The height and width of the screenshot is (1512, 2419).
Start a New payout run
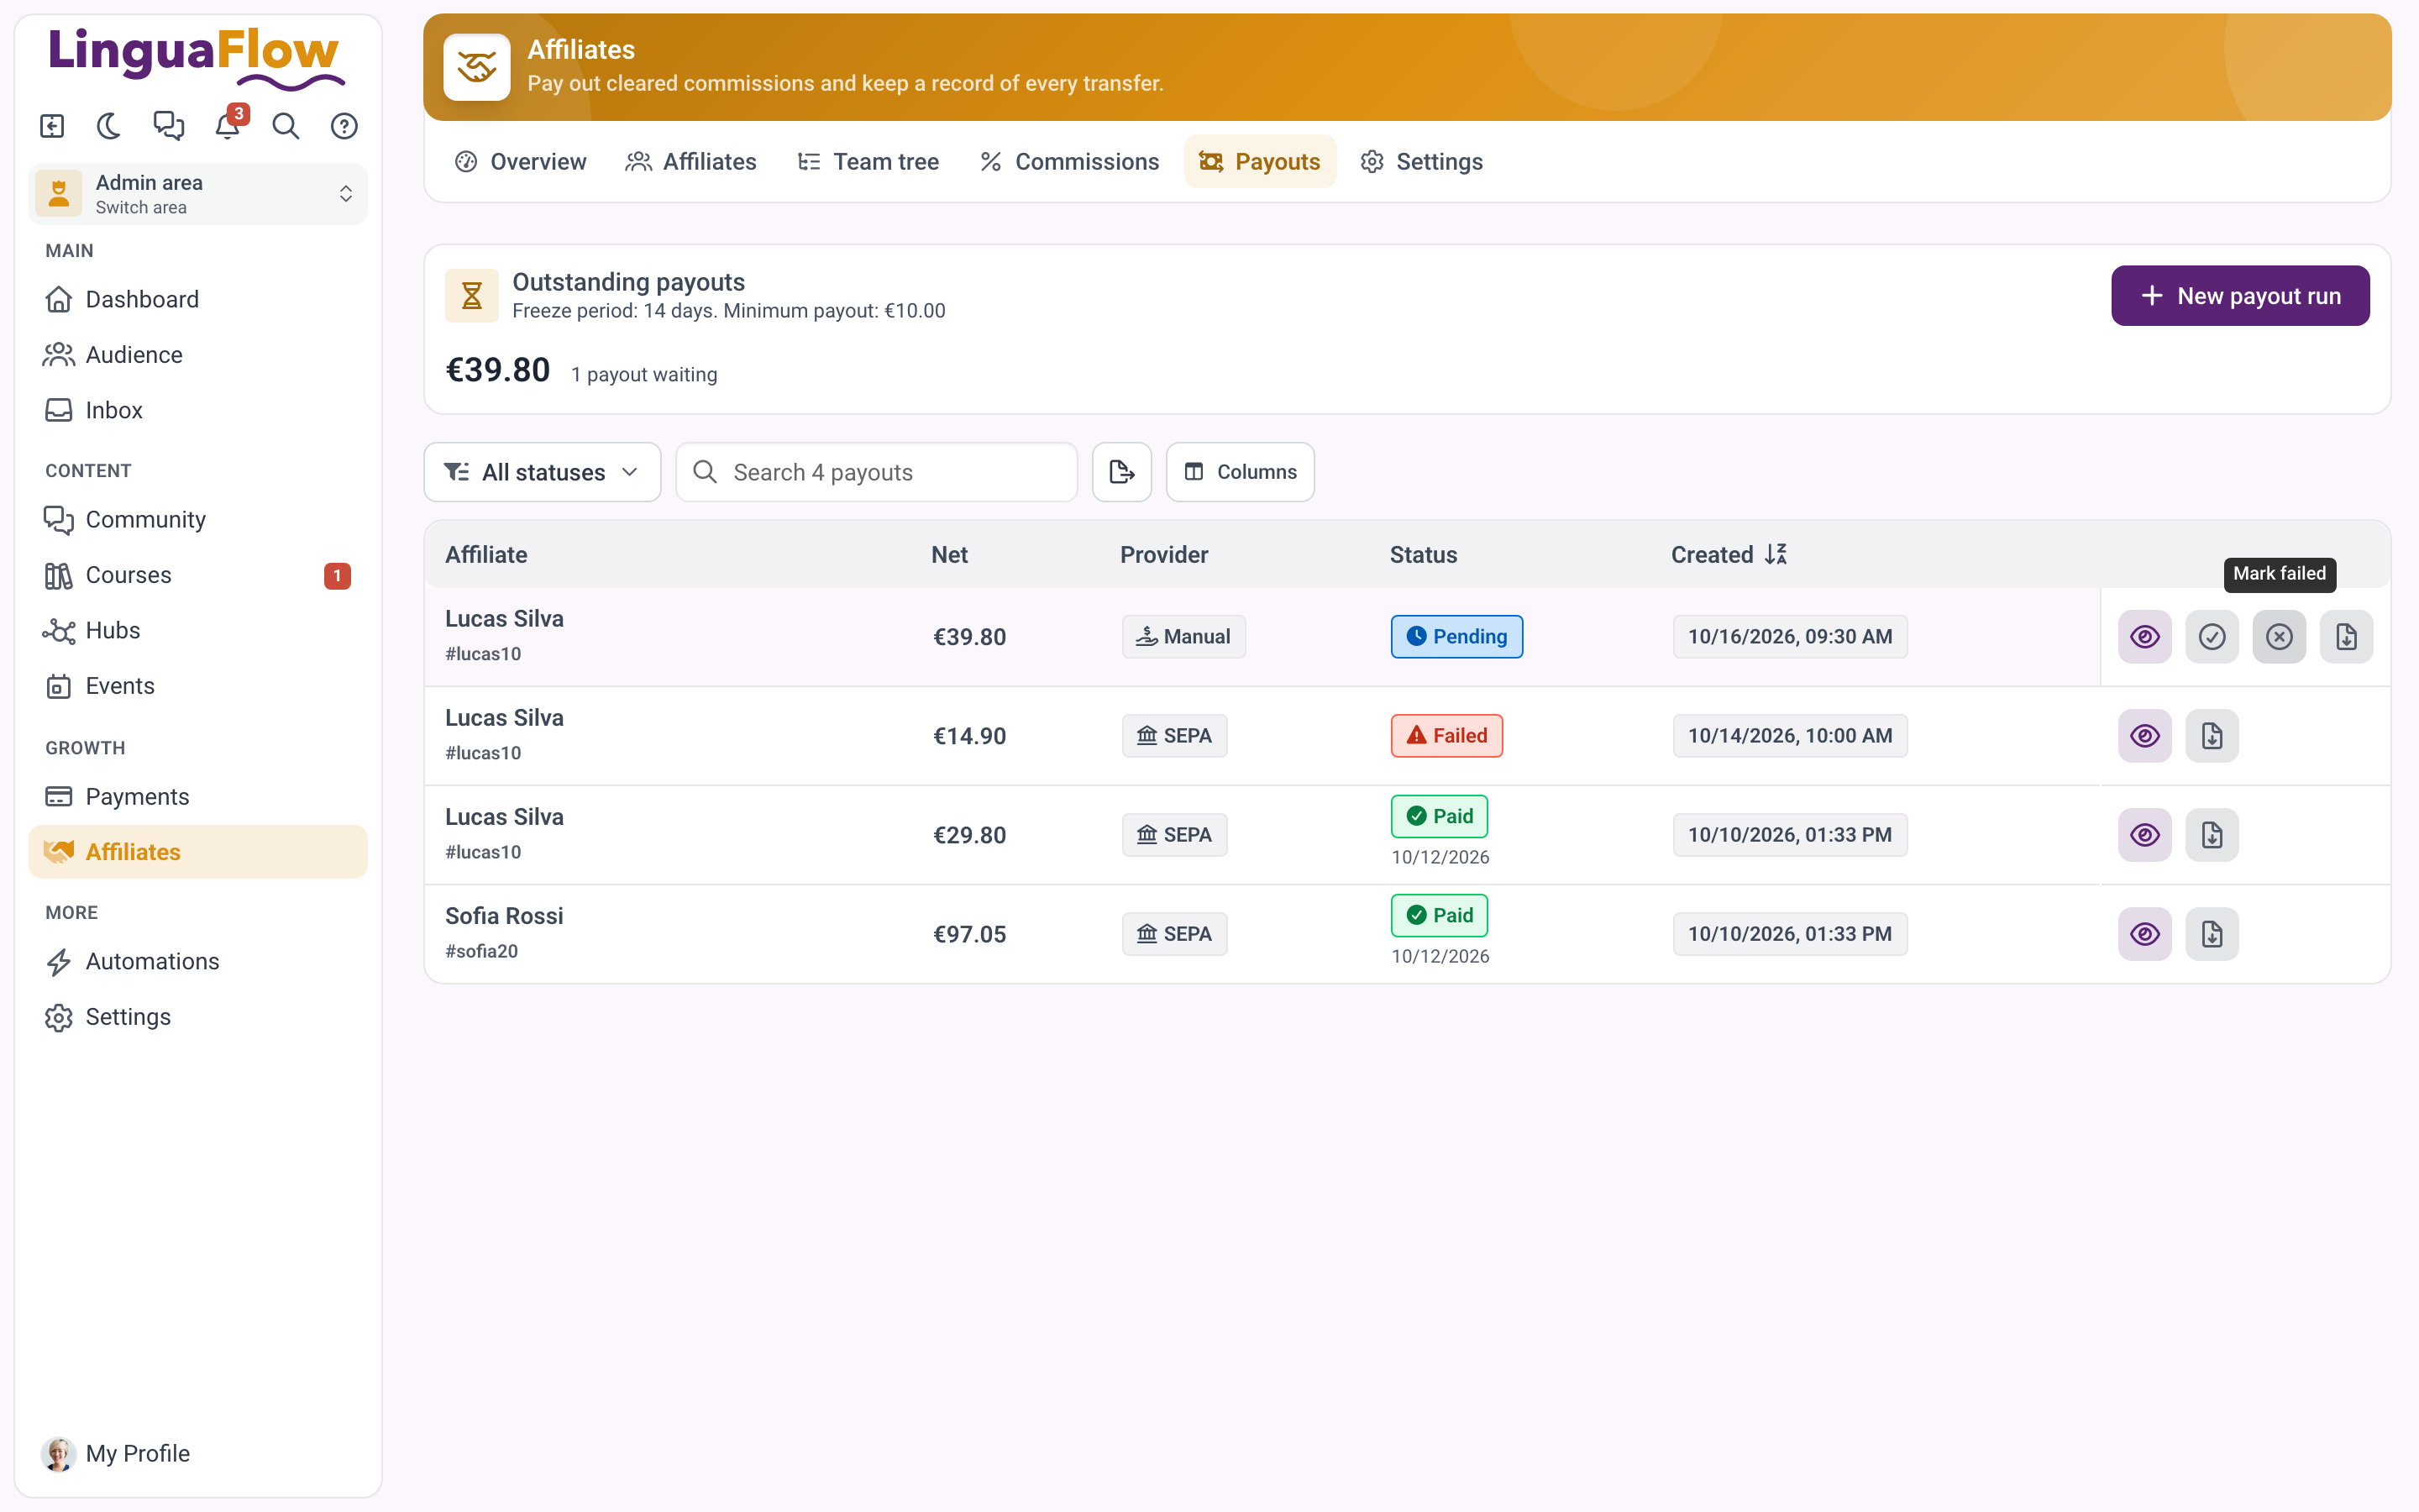(x=2239, y=296)
